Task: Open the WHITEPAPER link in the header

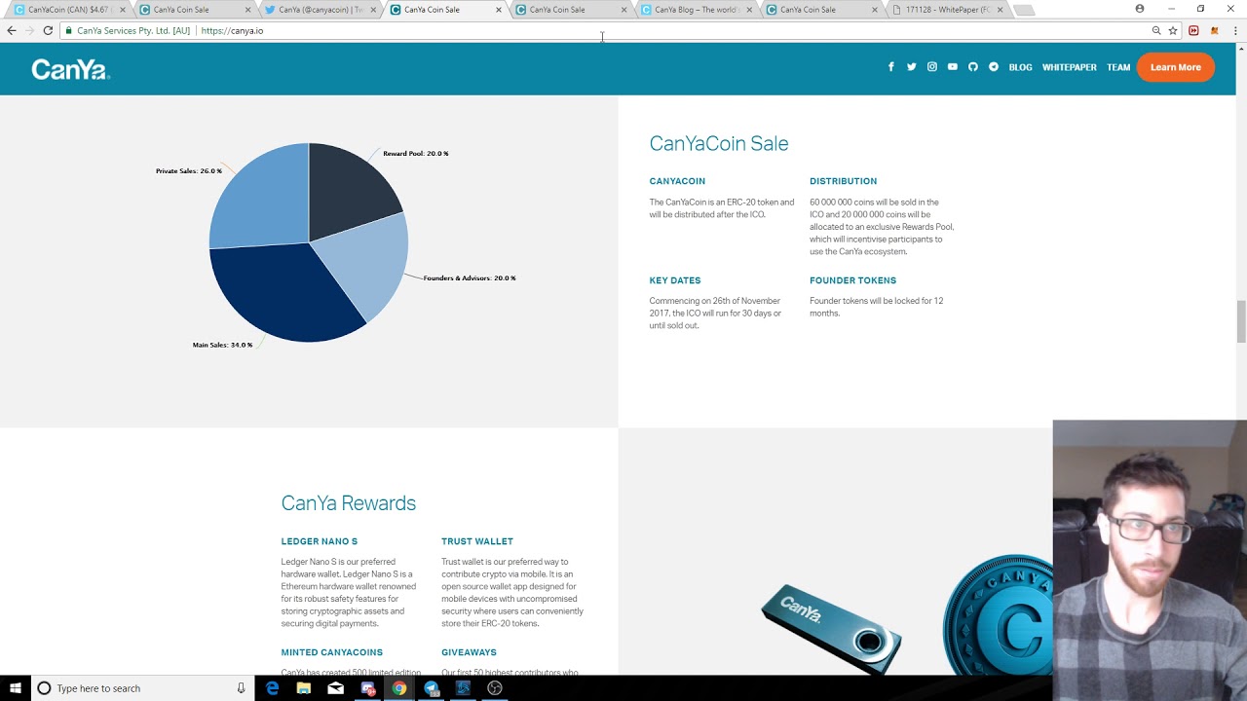Action: pyautogui.click(x=1069, y=67)
